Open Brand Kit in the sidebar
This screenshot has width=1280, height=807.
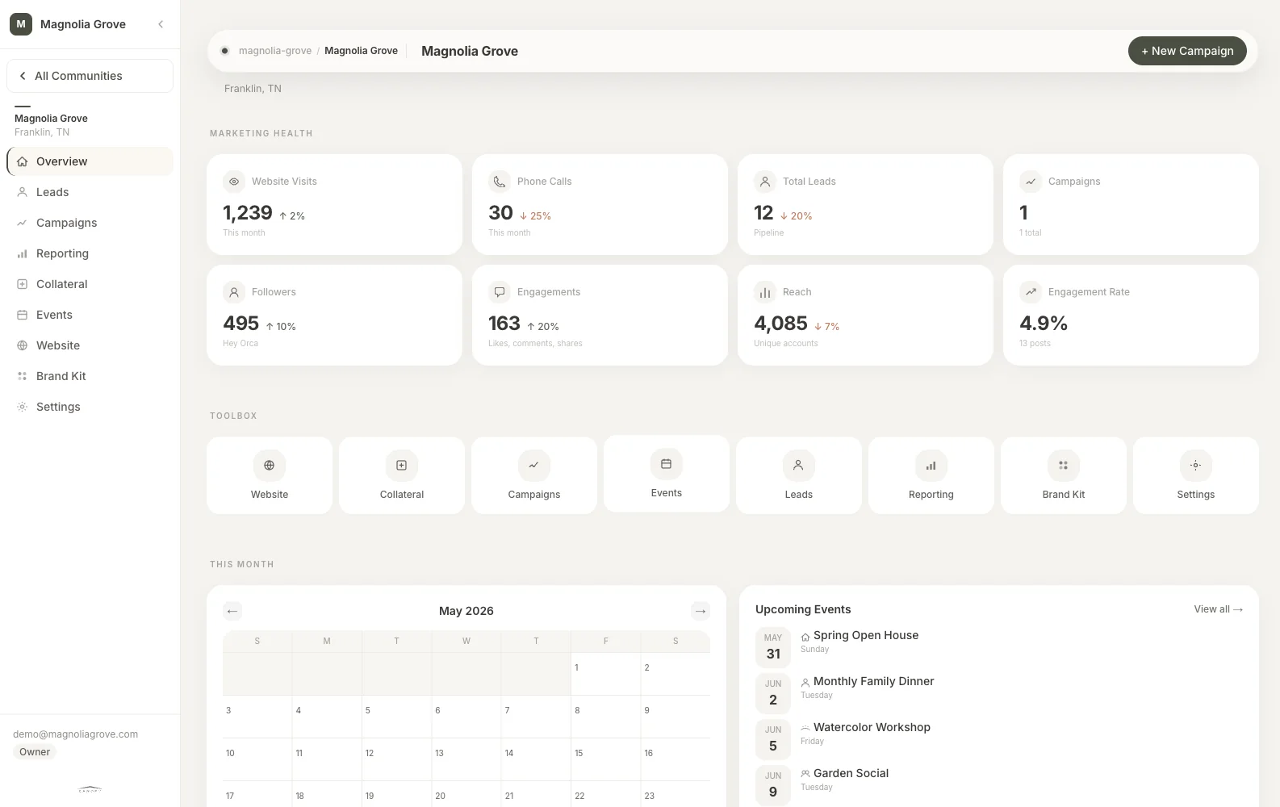click(x=90, y=376)
